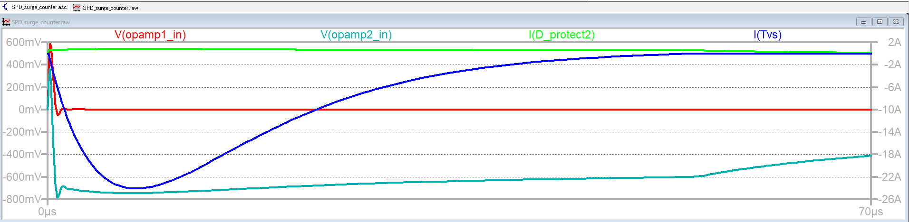
Task: Click the green I(D_protect2) trace label
Action: pyautogui.click(x=561, y=35)
